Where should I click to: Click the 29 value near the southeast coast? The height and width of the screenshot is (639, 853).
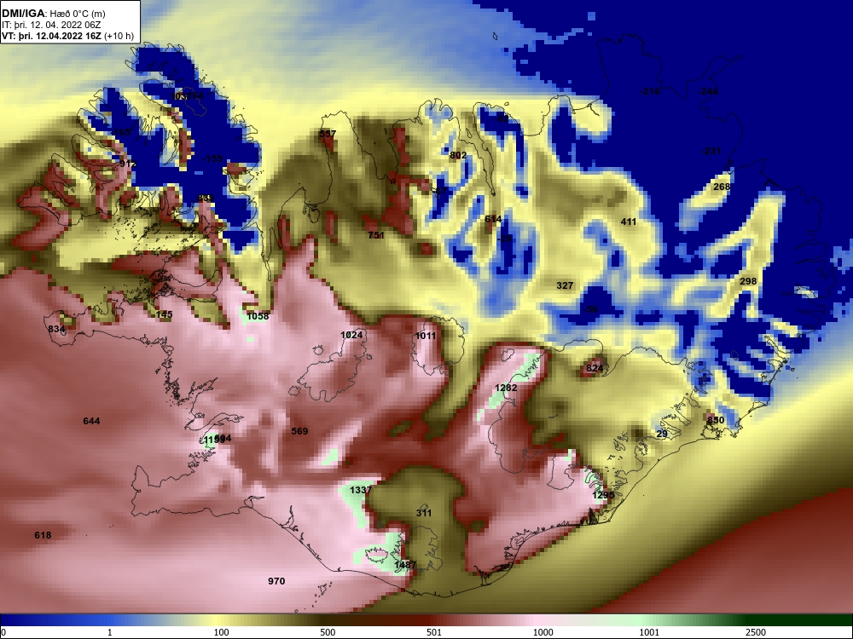click(x=662, y=435)
